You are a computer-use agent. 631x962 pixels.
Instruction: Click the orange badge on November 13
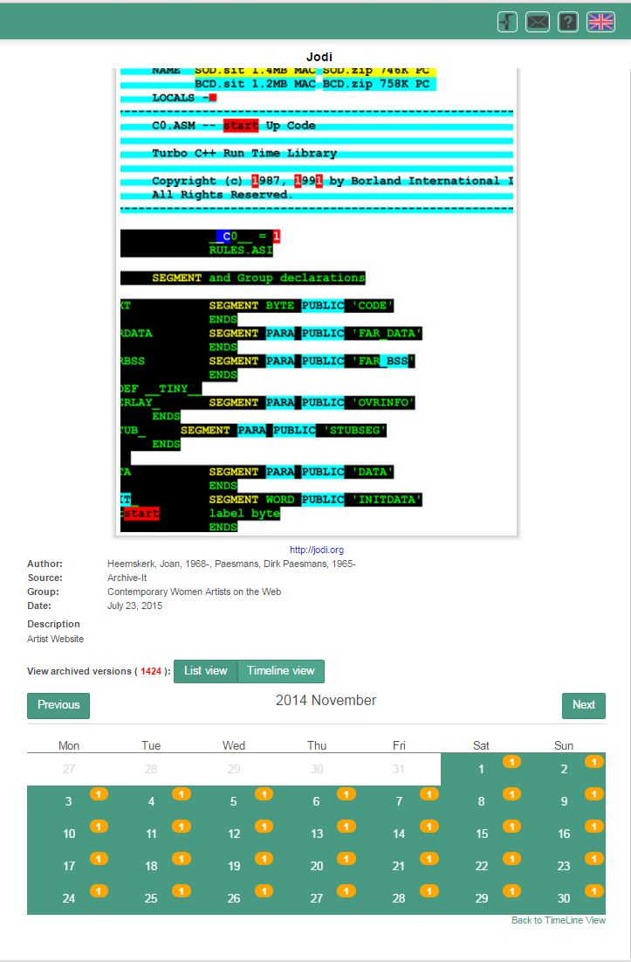346,827
